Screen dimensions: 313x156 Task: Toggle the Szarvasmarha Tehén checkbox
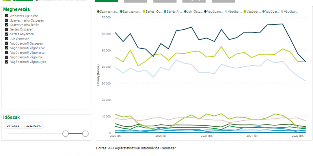tap(7, 25)
